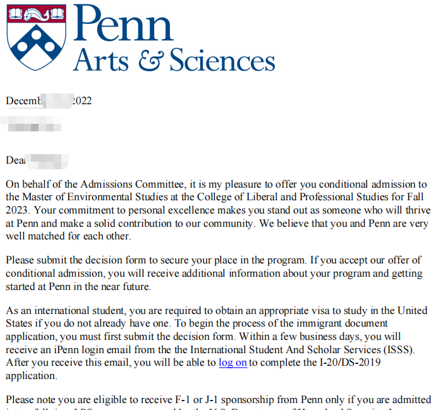The height and width of the screenshot is (410, 441).
Task: Select the dolphin emblem on shield
Action: point(37,14)
